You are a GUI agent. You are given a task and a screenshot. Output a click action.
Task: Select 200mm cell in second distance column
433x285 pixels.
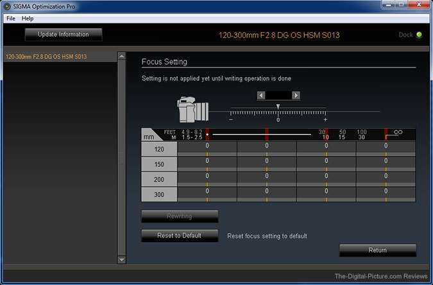click(x=267, y=180)
